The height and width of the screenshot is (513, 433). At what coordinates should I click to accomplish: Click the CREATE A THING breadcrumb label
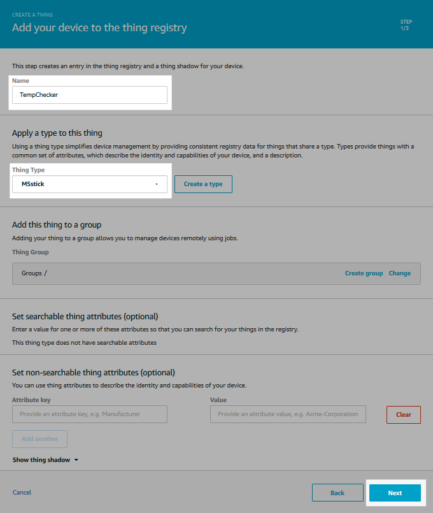(32, 14)
